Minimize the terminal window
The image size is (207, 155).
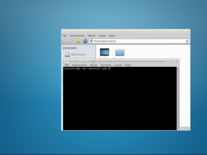(168, 61)
